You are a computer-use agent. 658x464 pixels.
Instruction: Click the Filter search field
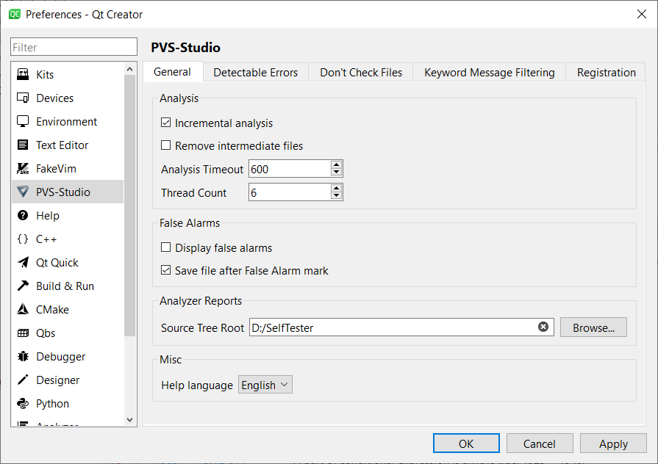tap(74, 47)
